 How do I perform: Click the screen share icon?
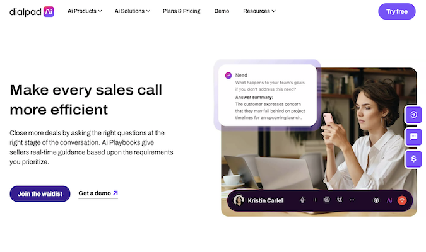point(327,200)
